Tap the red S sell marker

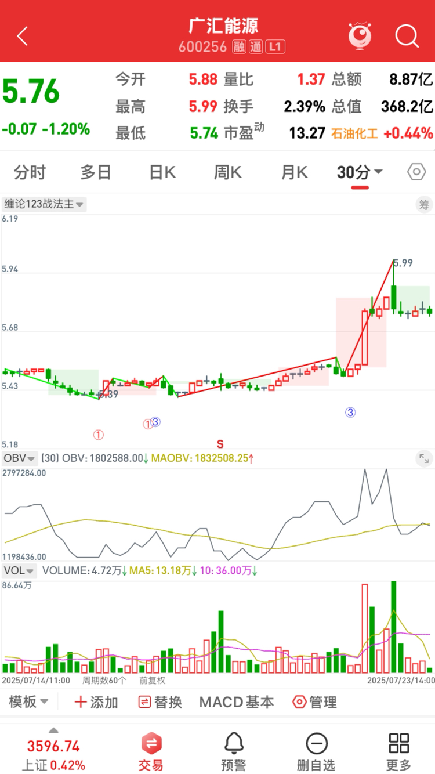(x=220, y=444)
